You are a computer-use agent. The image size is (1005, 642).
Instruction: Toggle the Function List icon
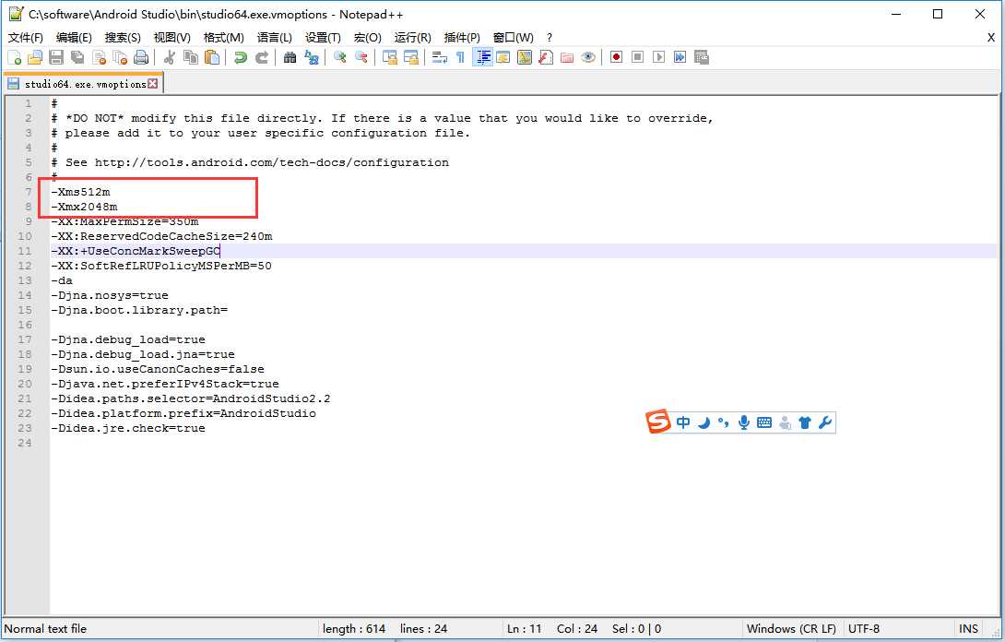click(x=546, y=57)
